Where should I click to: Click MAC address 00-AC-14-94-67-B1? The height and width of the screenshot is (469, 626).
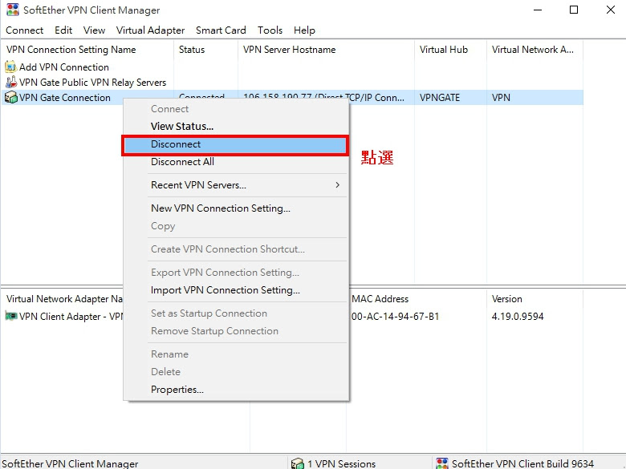pyautogui.click(x=395, y=317)
